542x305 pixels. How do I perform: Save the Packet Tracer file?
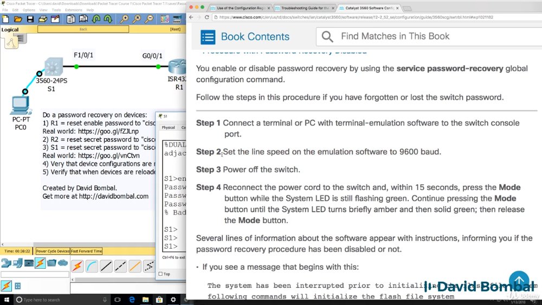click(x=30, y=20)
